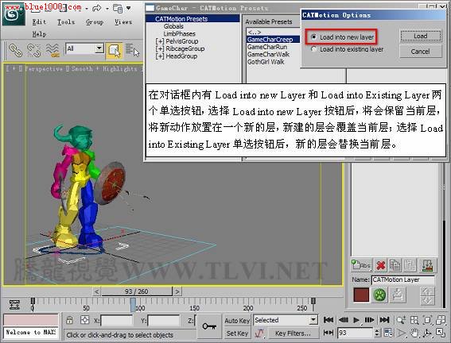Toggle the Selection Lock padlock icon

point(70,320)
